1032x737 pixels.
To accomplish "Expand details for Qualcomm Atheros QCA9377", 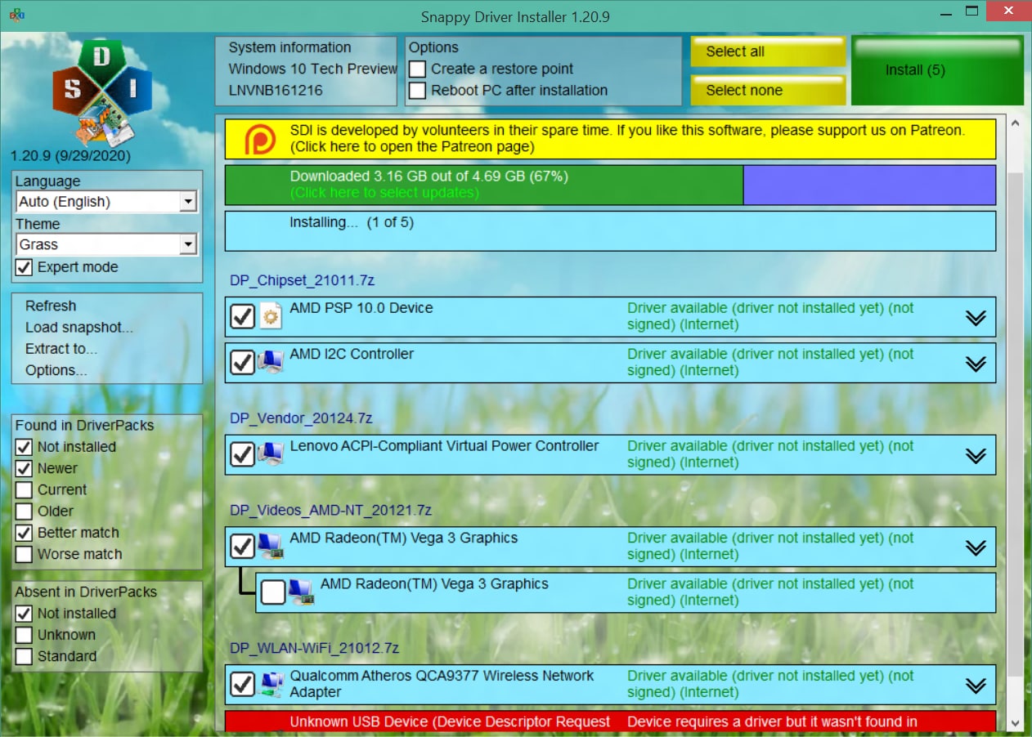I will coord(976,686).
